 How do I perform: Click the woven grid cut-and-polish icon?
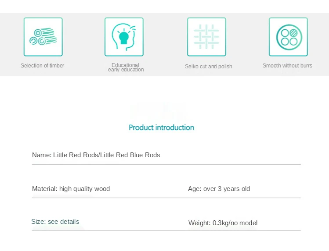coord(206,37)
